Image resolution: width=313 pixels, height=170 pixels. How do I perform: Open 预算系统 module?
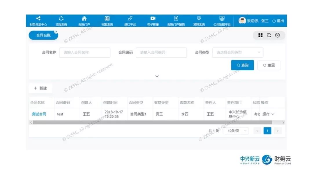(199, 21)
